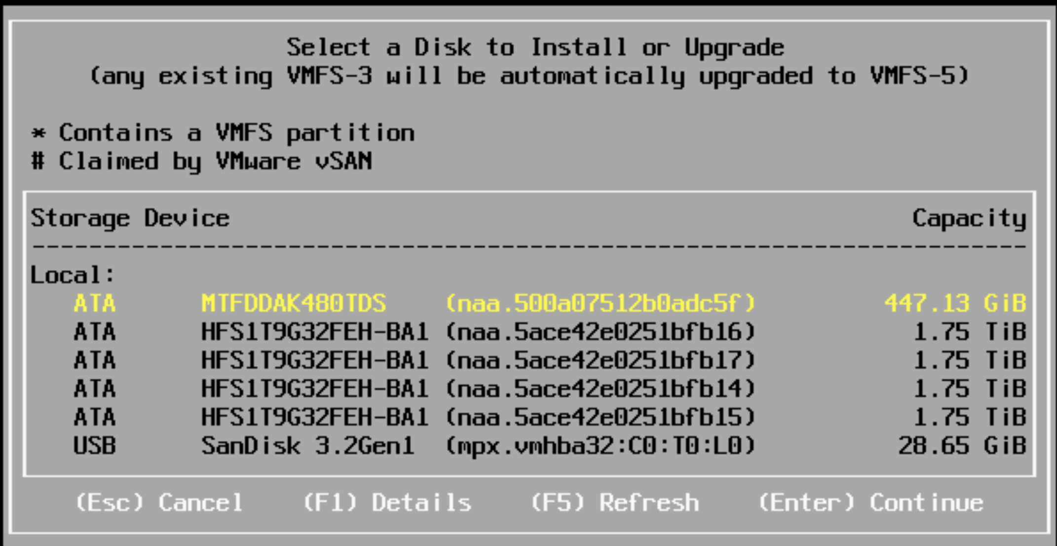Click the Local: group label
1057x546 pixels.
point(73,274)
